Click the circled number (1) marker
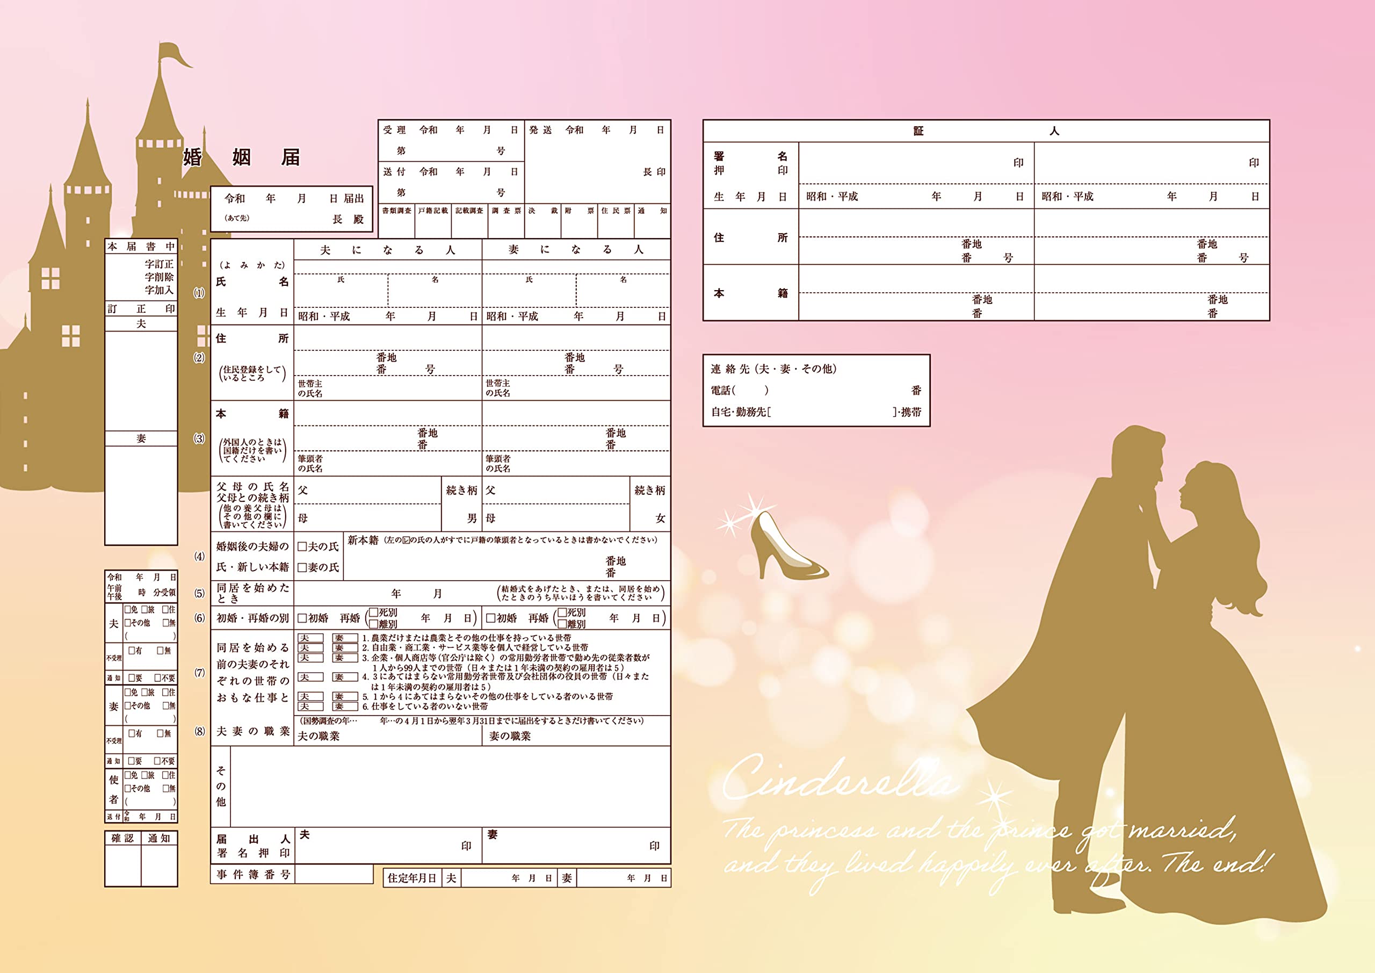Screen dimensions: 1375x973 coord(199,293)
